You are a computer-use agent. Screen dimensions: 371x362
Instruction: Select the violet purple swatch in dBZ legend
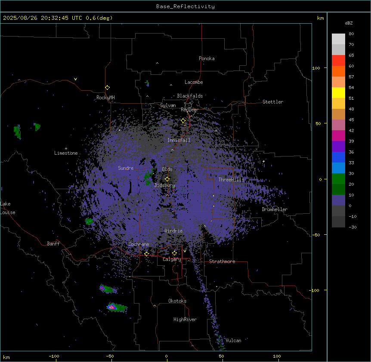point(338,146)
